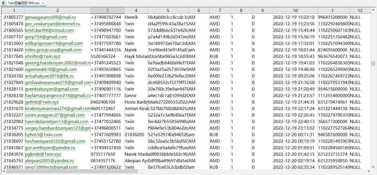Open email link gur.avetisyan@yandex.ru
The image size is (377, 175).
click(x=50, y=148)
